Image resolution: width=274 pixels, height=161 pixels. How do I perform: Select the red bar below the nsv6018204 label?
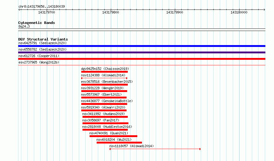pyautogui.click(x=119, y=143)
